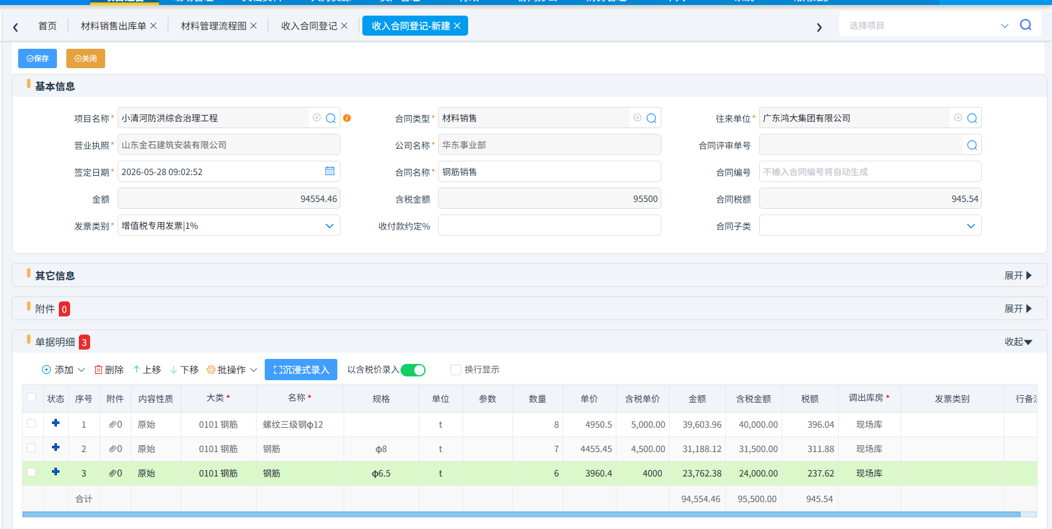The image size is (1052, 529).
Task: Switch to the 首页 tab
Action: pyautogui.click(x=48, y=26)
